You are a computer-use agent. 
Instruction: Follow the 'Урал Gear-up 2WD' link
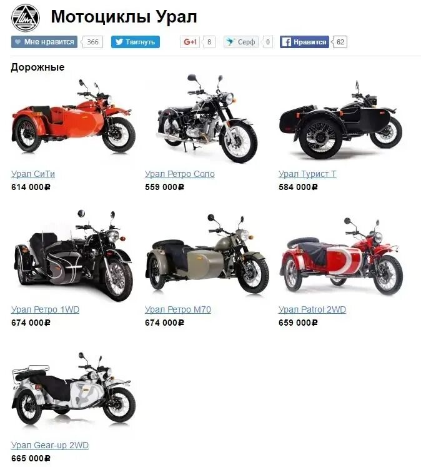tap(50, 445)
